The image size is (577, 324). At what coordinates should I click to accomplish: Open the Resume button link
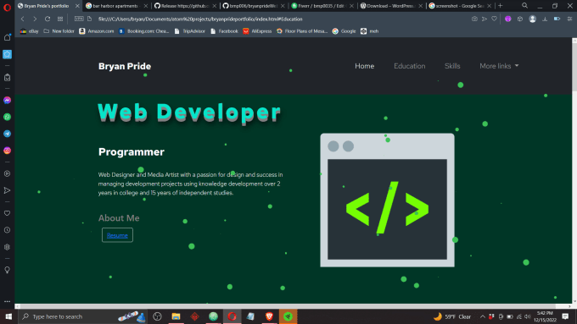(117, 235)
